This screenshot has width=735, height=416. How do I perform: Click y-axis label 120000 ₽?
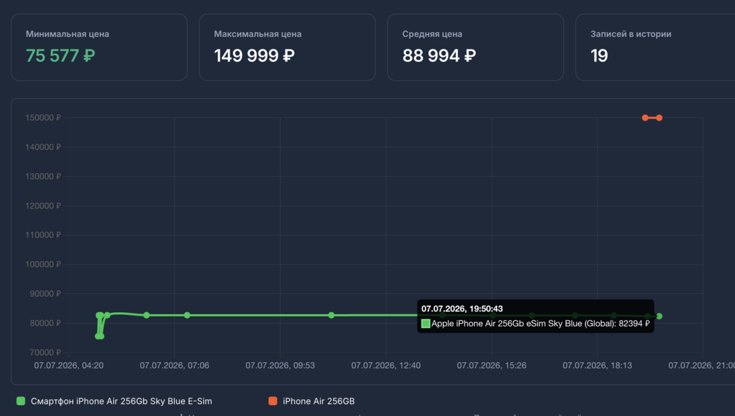coord(43,206)
